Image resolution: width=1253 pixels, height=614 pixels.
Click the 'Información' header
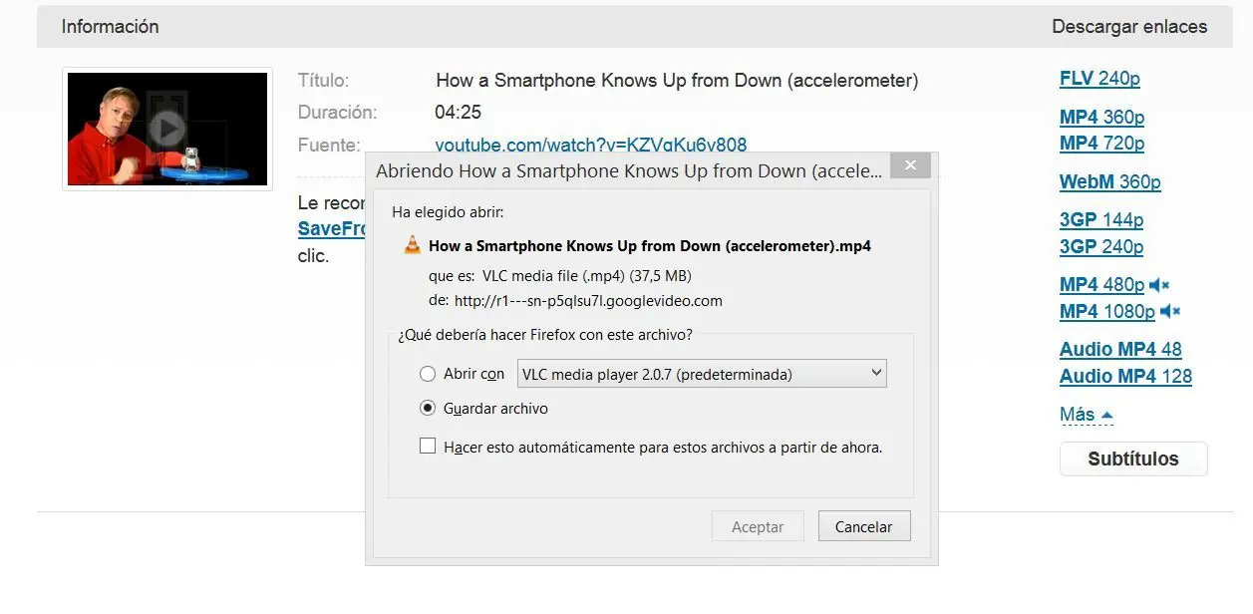pos(110,27)
